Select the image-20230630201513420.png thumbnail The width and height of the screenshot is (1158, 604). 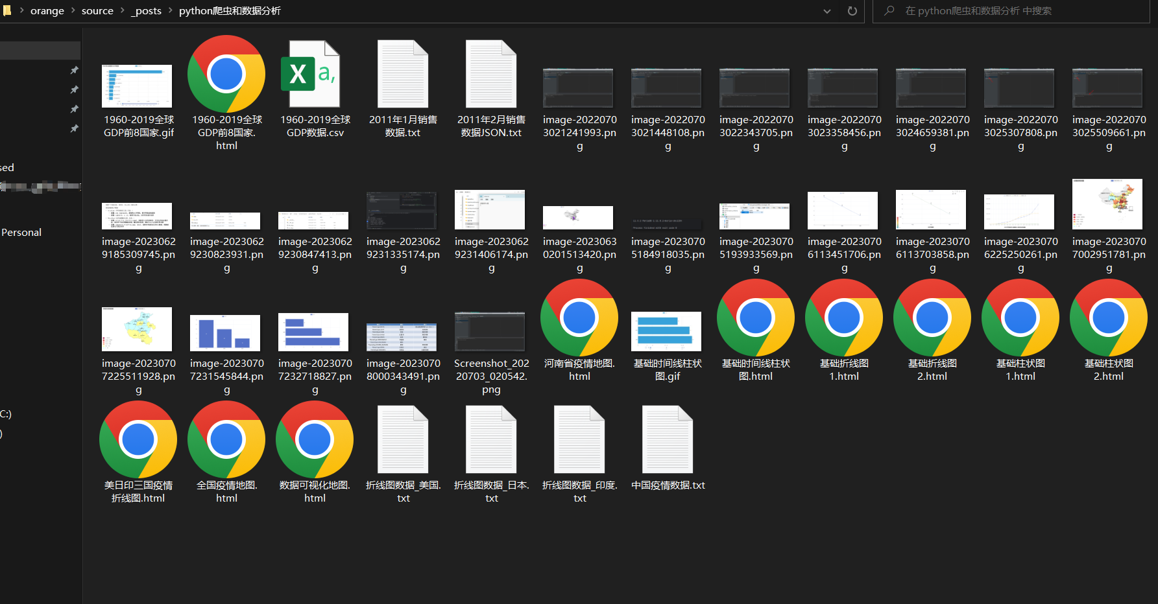point(578,218)
